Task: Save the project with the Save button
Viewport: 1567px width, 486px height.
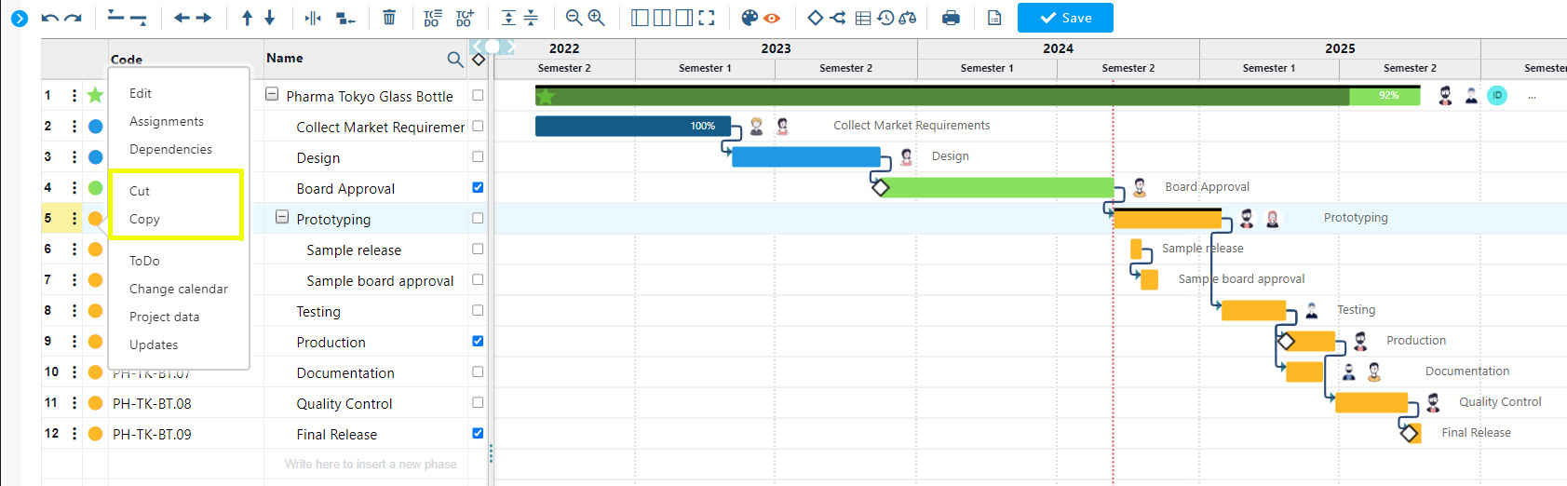Action: [1065, 18]
